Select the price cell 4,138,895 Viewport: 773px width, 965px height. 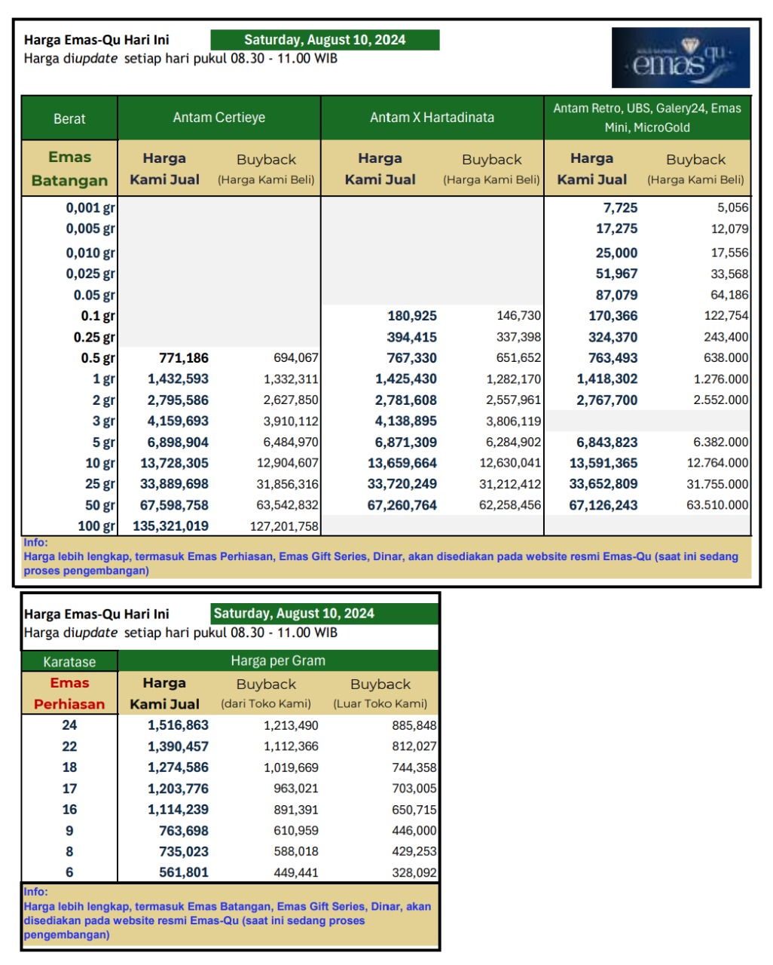click(x=406, y=421)
